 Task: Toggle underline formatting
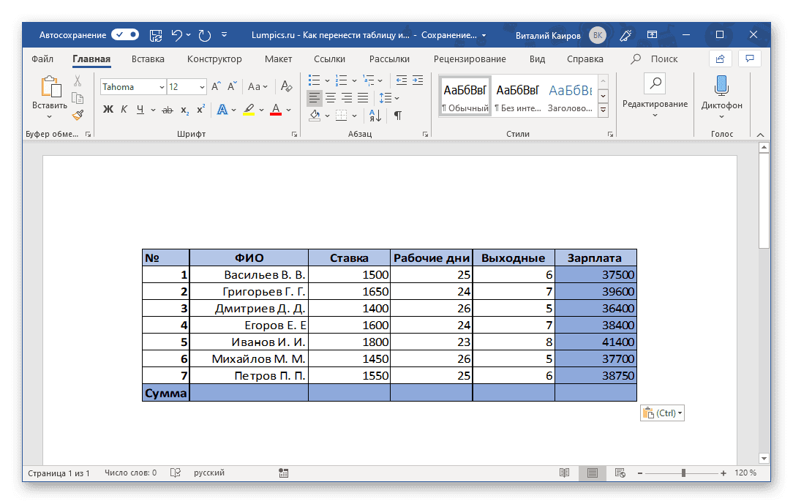tap(141, 109)
